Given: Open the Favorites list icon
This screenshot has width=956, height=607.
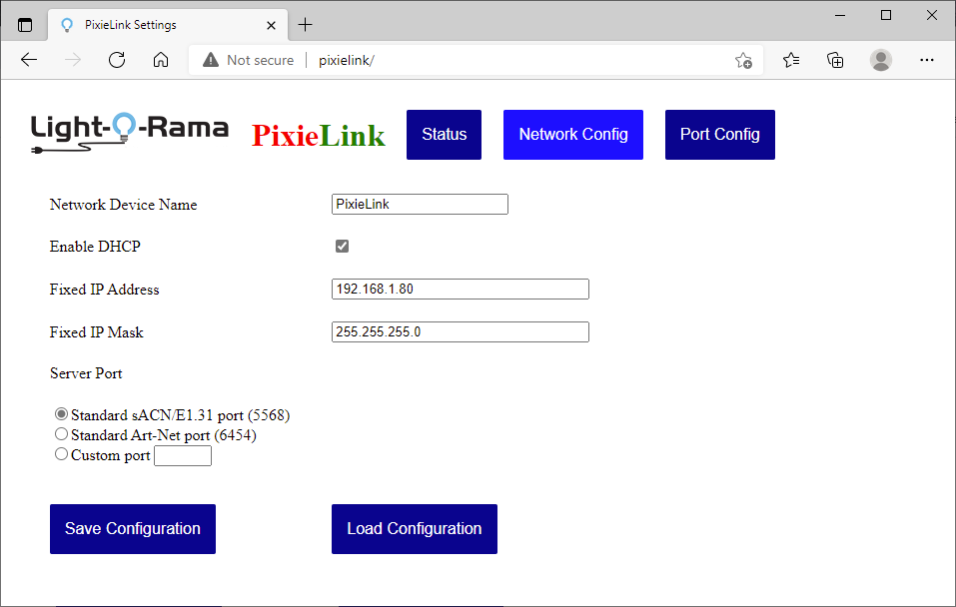Looking at the screenshot, I should pos(791,60).
